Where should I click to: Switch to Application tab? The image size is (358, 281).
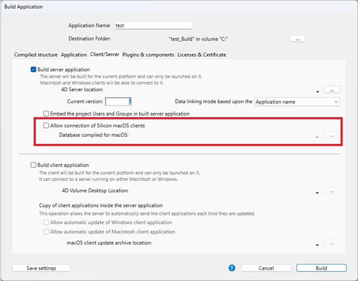73,55
